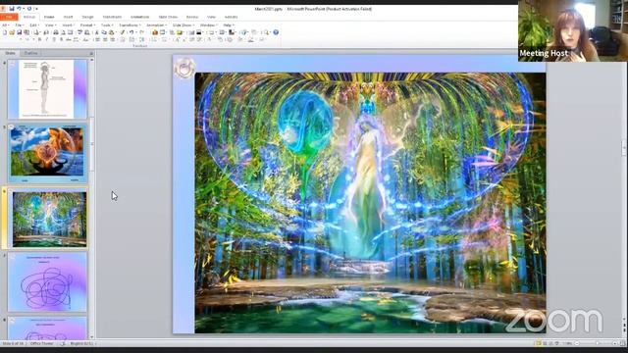
Task: Open the Customize Quick Access Toolbar arrow
Action: click(x=36, y=9)
